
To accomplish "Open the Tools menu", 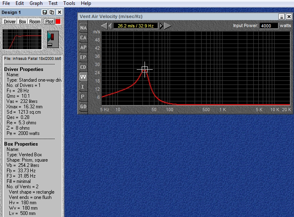I will click(x=69, y=3).
